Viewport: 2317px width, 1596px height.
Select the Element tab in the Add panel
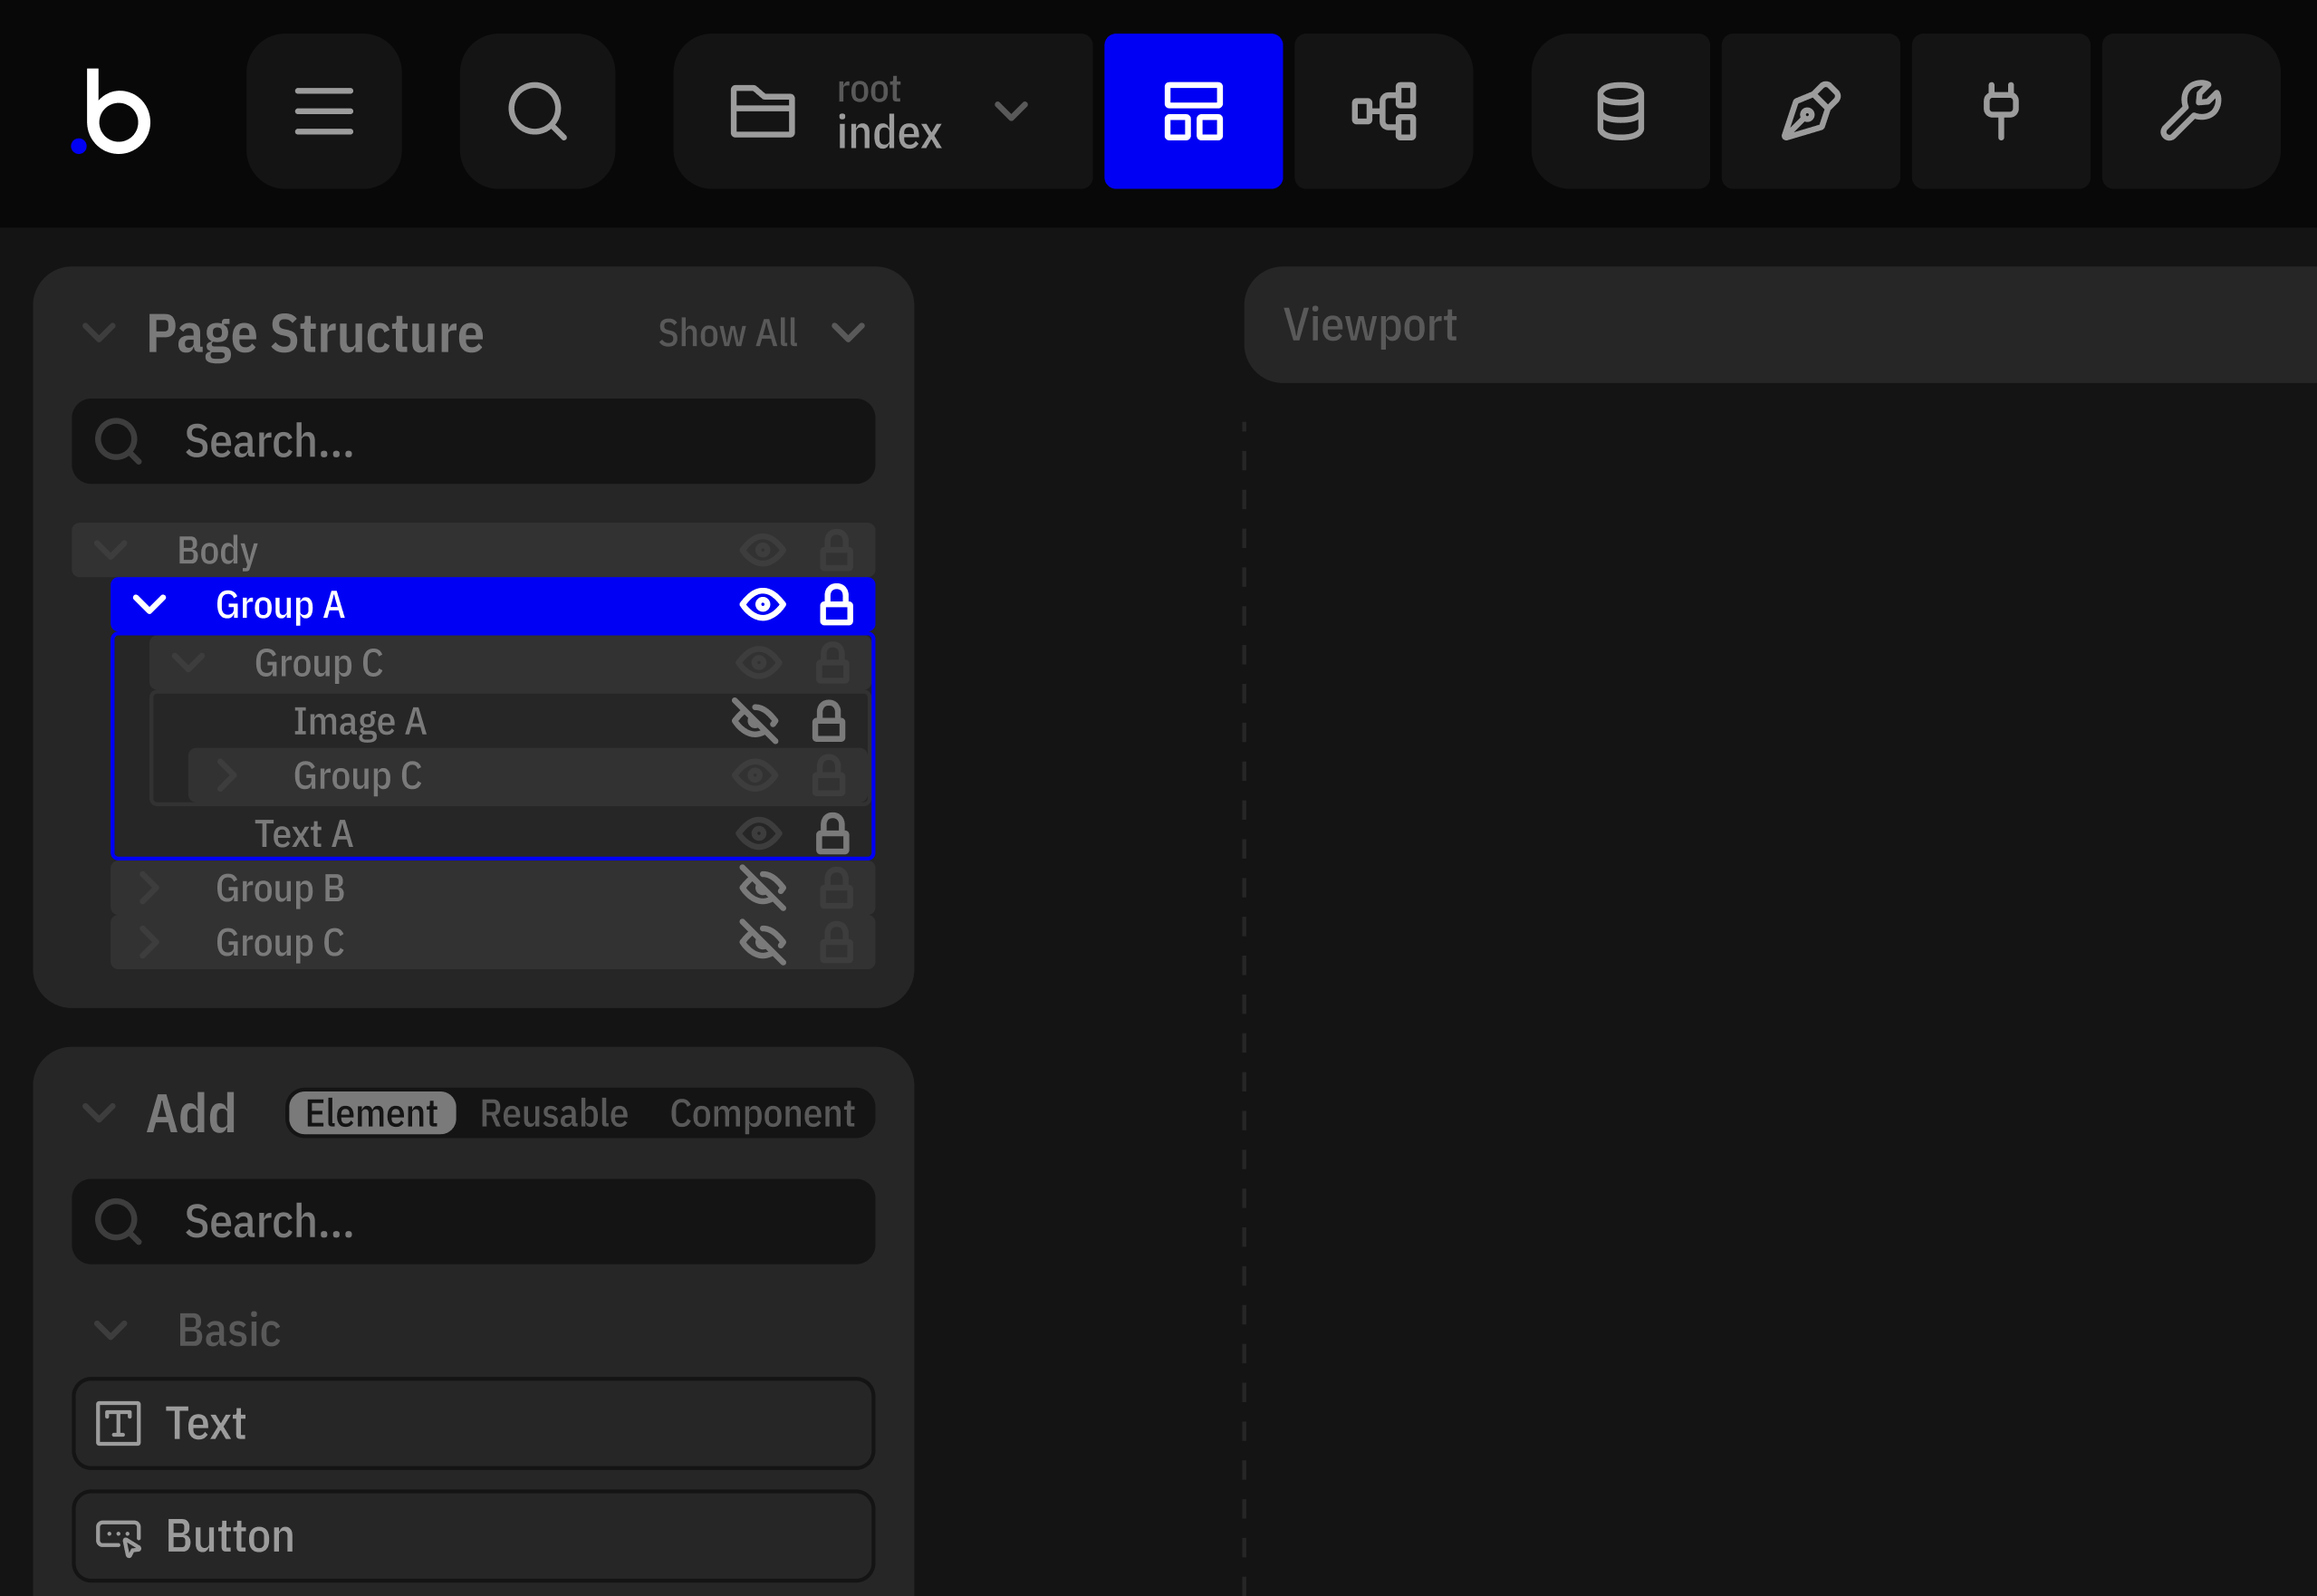pos(372,1113)
